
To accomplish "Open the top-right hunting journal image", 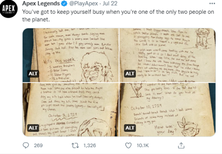I will pyautogui.click(x=168, y=55).
